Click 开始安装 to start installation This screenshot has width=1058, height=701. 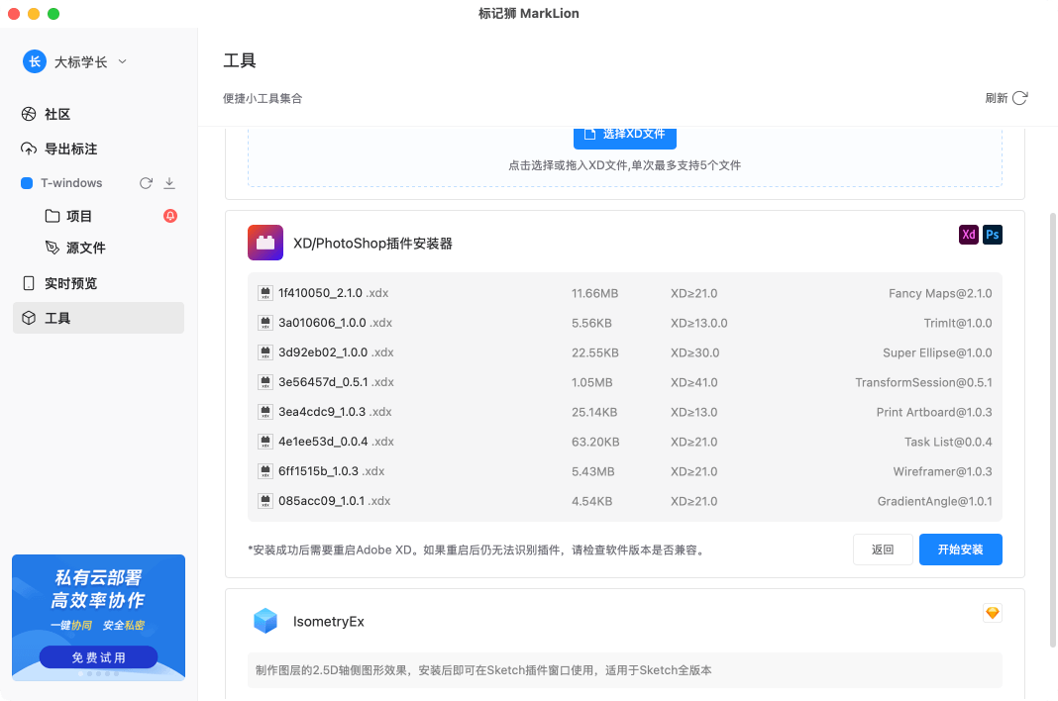point(960,550)
